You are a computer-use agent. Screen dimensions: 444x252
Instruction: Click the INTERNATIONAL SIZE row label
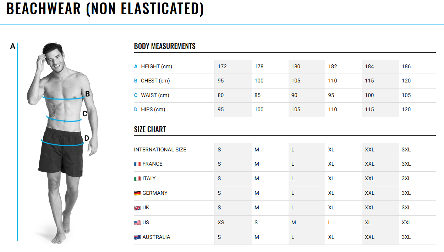point(160,150)
